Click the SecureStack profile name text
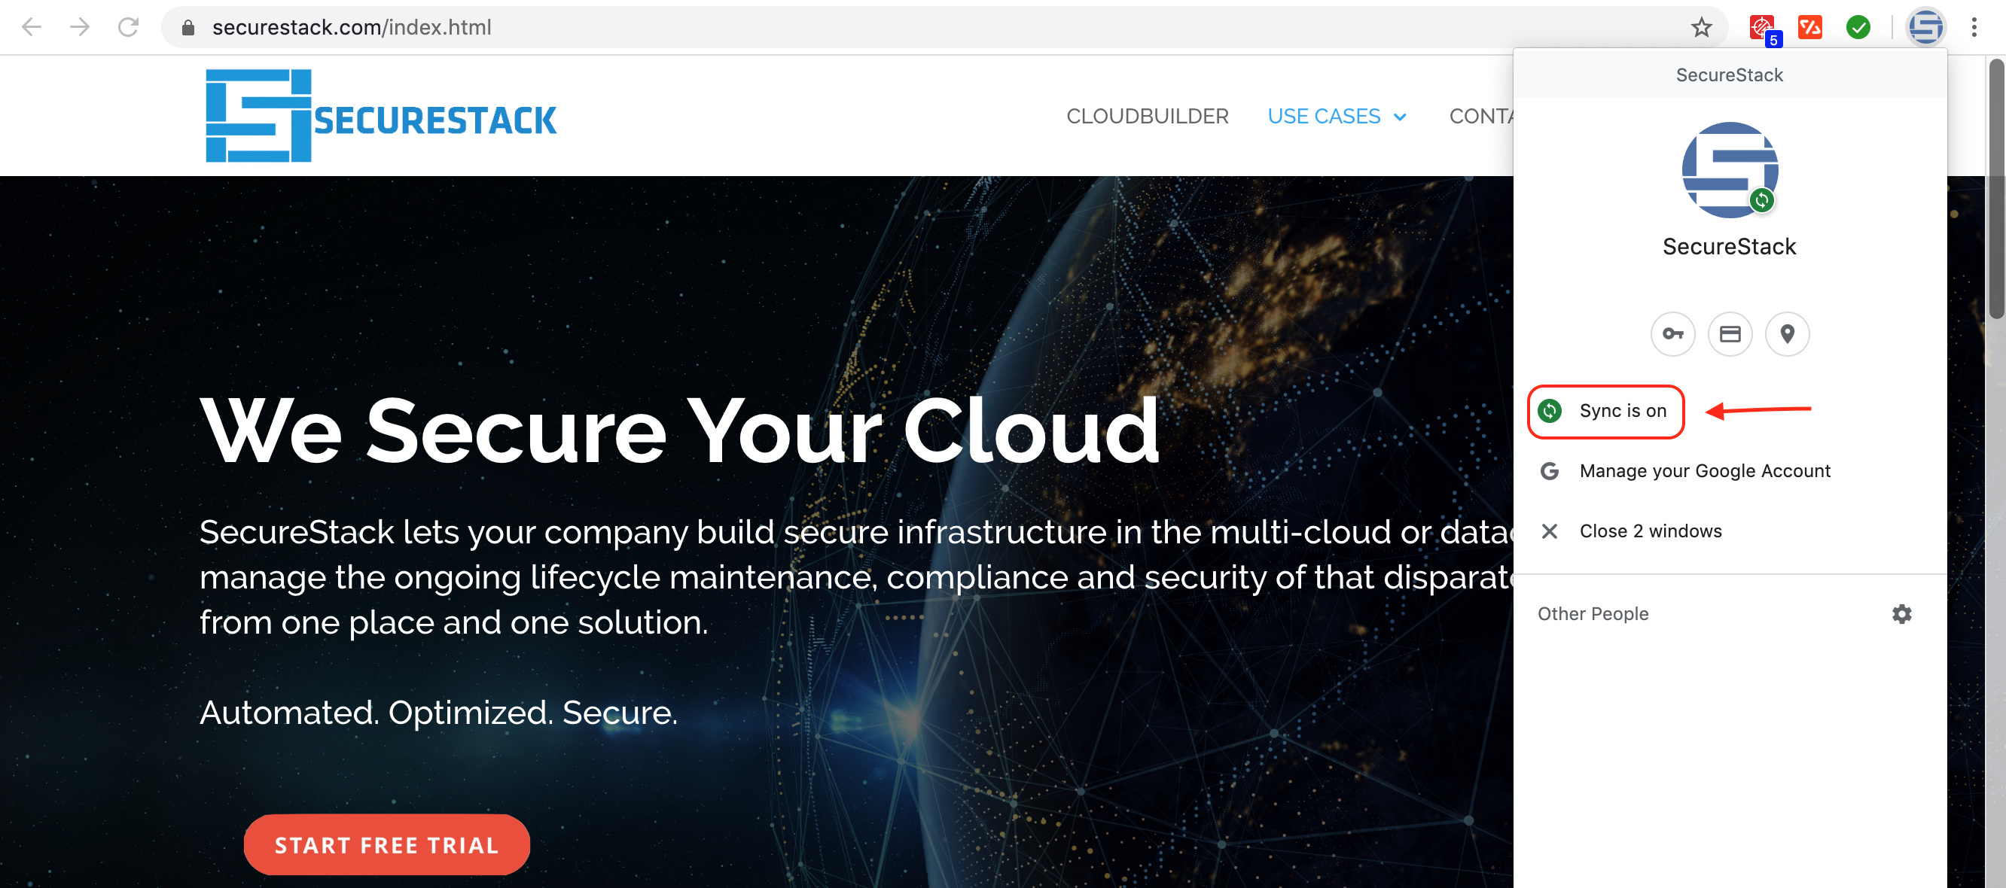The image size is (2006, 888). (x=1730, y=247)
